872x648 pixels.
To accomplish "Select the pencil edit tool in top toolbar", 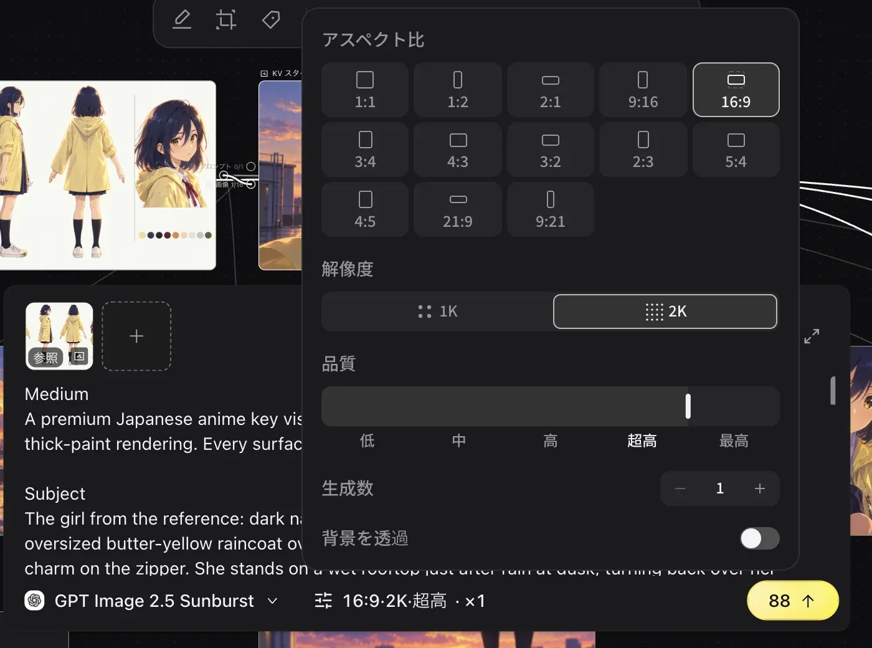I will point(182,20).
